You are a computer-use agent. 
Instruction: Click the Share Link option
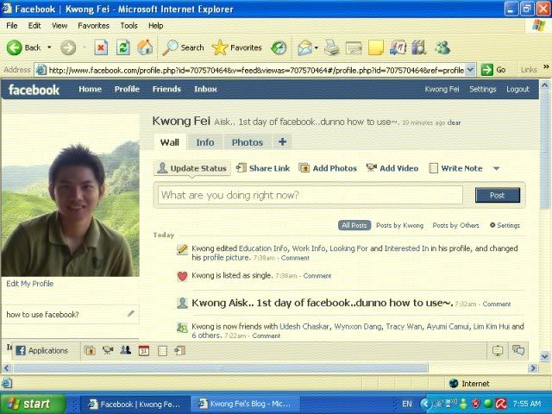(263, 168)
